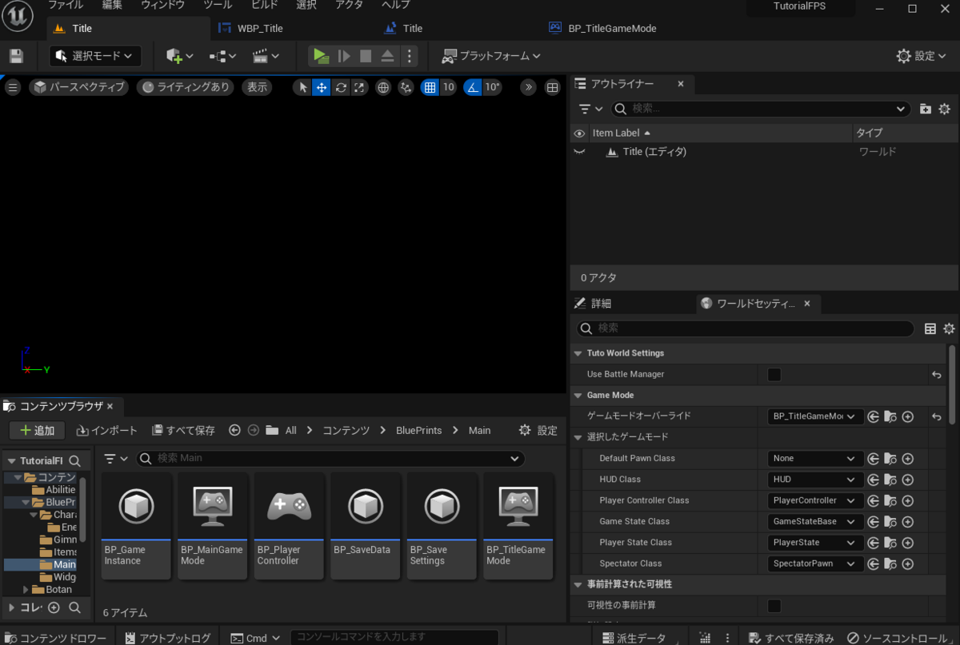Open the ビルド menu
960x645 pixels.
pyautogui.click(x=265, y=5)
